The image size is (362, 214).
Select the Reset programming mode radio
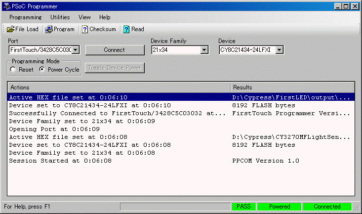pos(13,69)
